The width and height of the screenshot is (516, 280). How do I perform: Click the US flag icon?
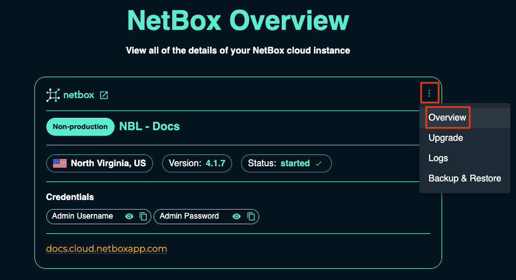tap(59, 163)
